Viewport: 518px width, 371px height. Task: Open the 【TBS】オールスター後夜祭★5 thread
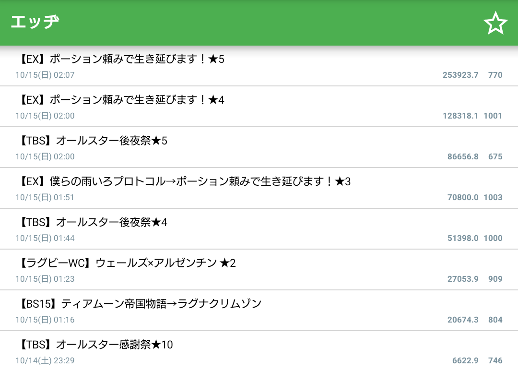pos(93,141)
